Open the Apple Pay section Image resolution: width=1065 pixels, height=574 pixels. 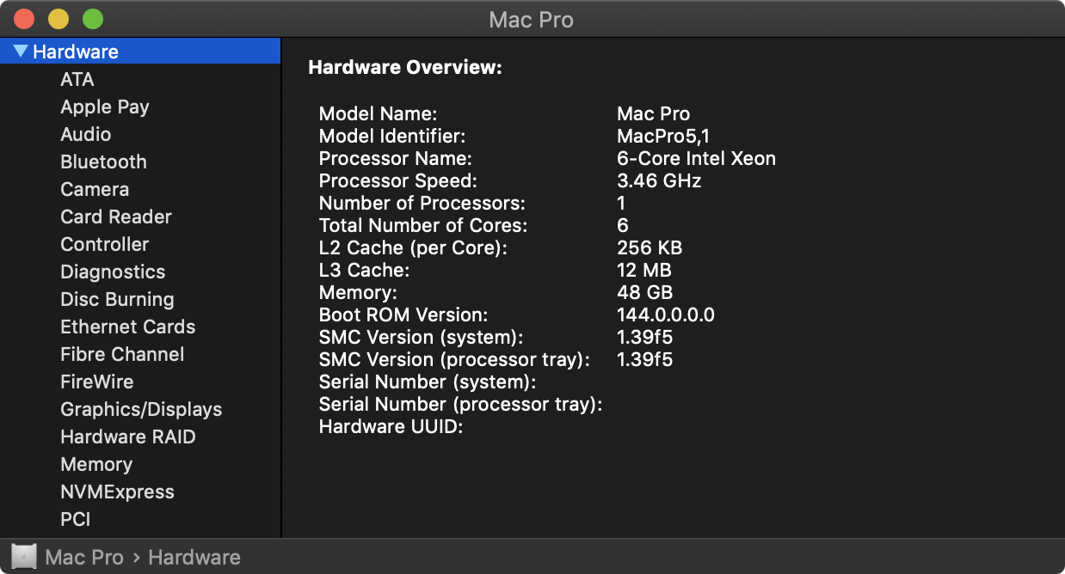105,107
